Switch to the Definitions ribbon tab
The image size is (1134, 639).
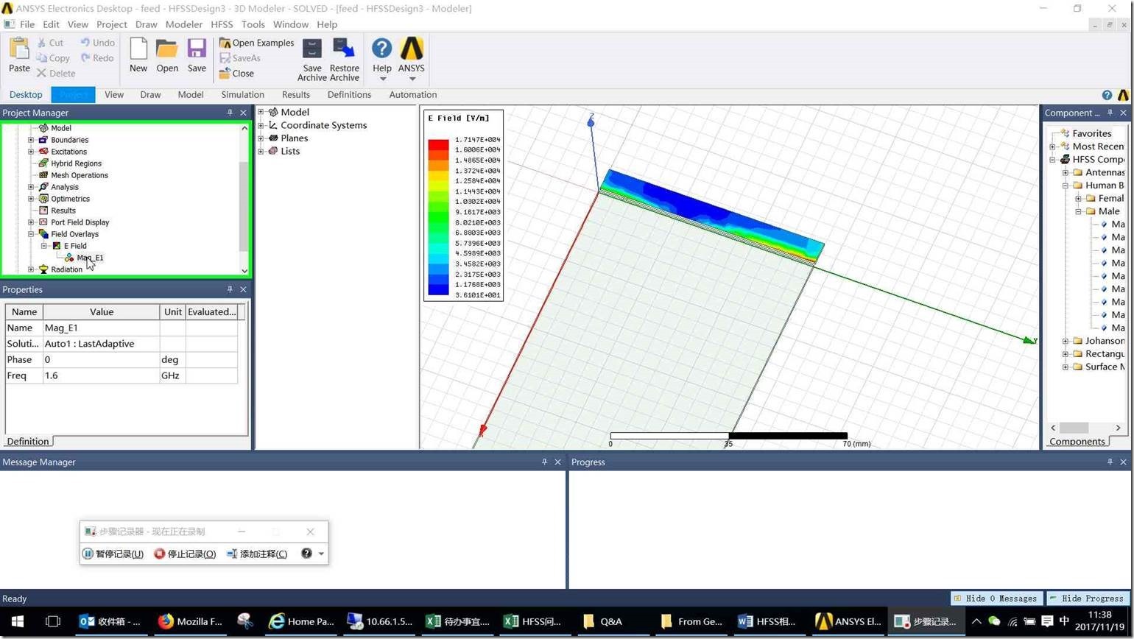349,95
